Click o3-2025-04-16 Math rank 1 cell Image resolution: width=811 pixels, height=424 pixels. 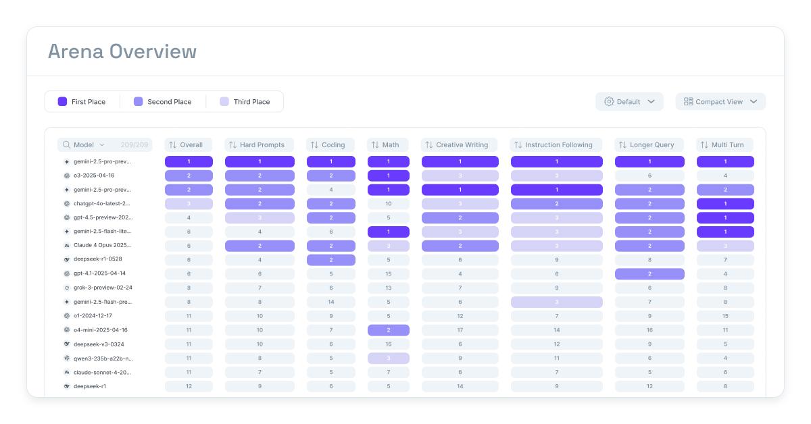click(389, 176)
